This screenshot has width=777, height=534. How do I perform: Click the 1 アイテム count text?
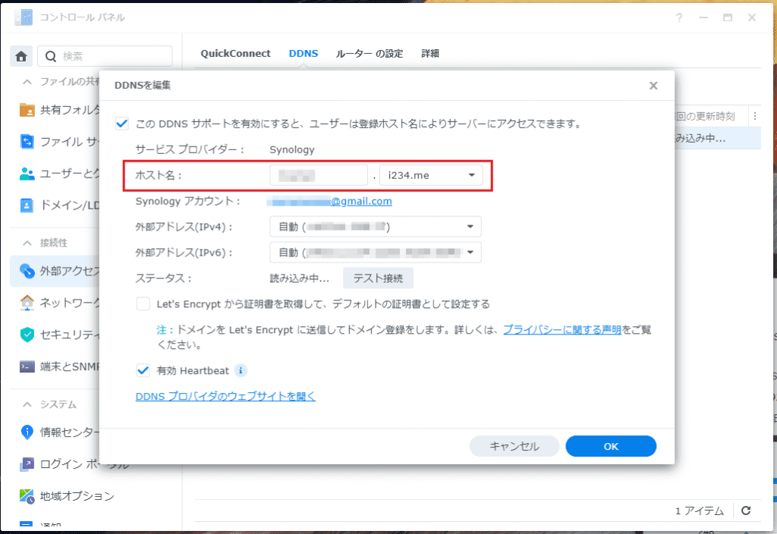coord(699,510)
